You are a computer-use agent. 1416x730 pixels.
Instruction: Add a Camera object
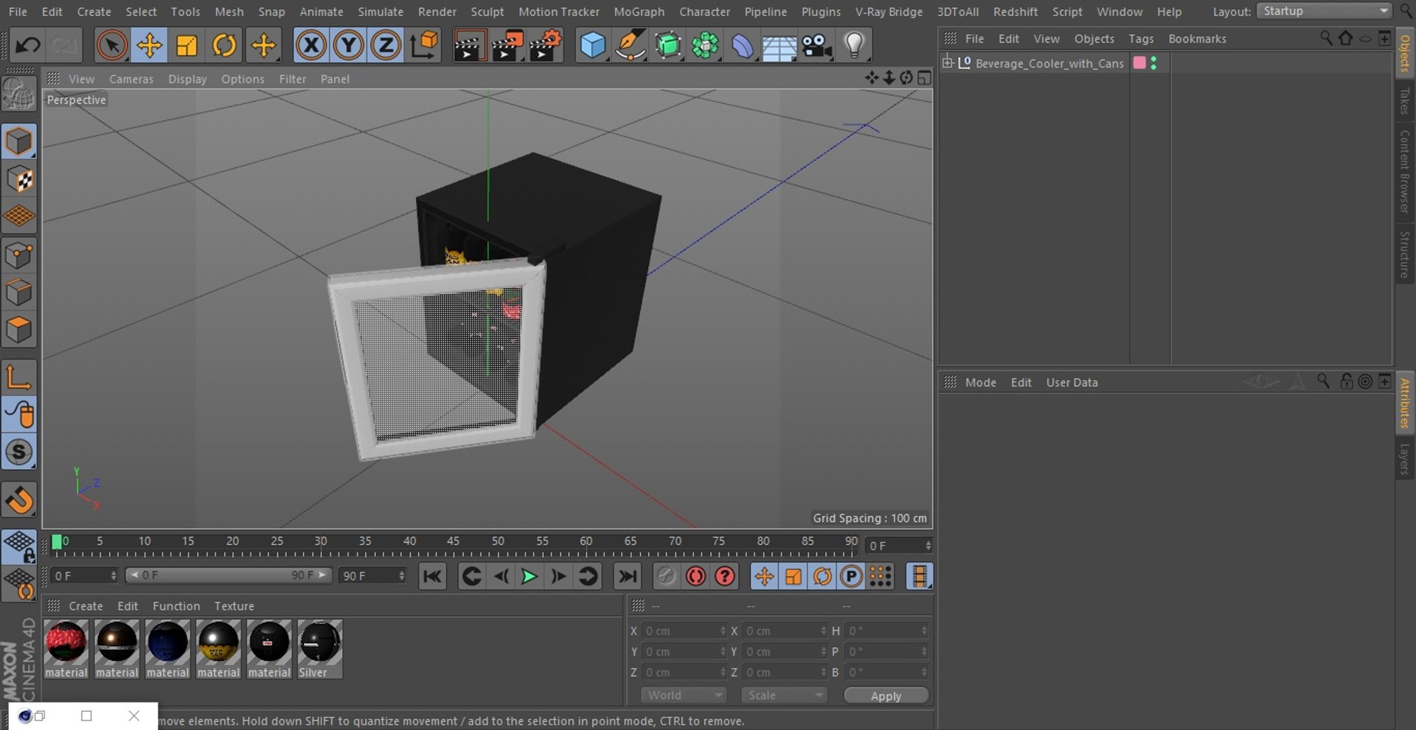pyautogui.click(x=817, y=46)
